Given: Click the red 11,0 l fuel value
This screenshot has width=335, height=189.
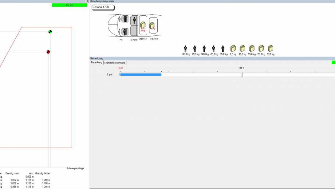Looking at the screenshot, I should click(x=120, y=68).
